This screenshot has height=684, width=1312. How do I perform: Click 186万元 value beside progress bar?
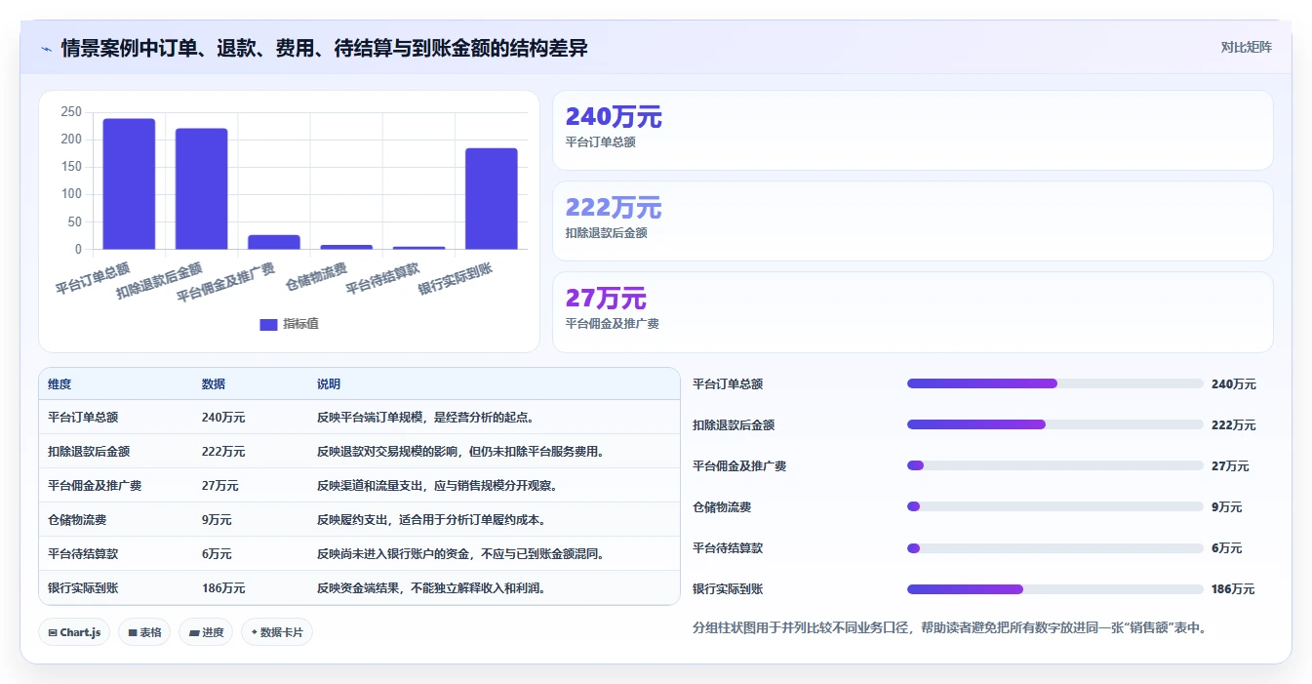[1233, 589]
